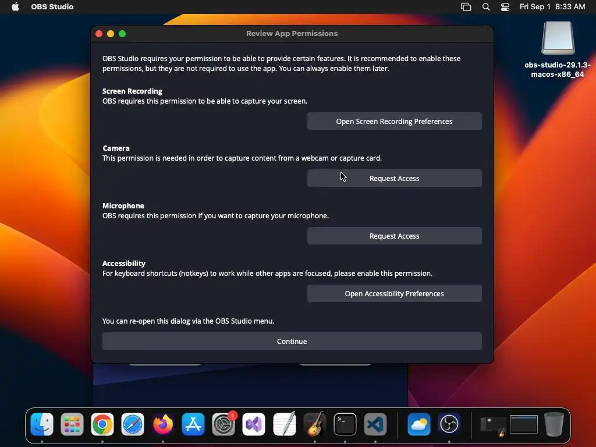Open Terminal from the Dock
Viewport: 596px width, 447px height.
345,424
